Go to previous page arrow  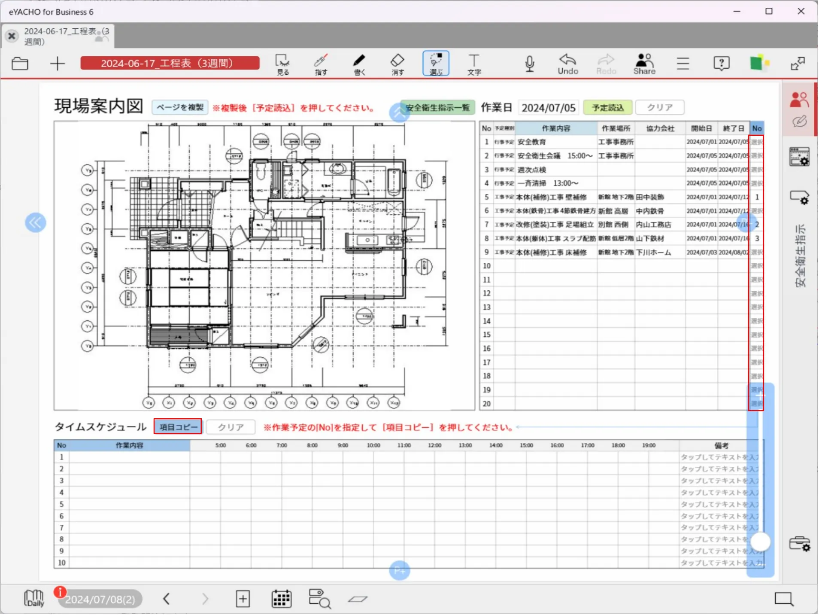click(167, 599)
